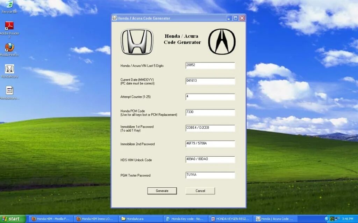Click into the Current Date MMDDYY field
The width and height of the screenshot is (358, 223).
pyautogui.click(x=210, y=81)
